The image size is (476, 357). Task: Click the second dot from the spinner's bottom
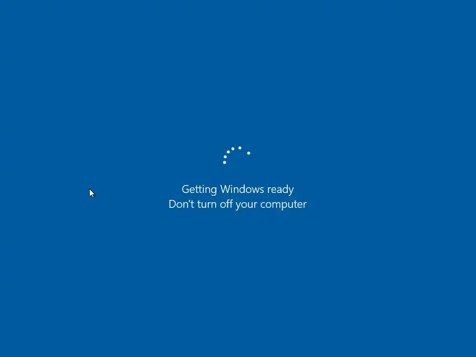[225, 157]
